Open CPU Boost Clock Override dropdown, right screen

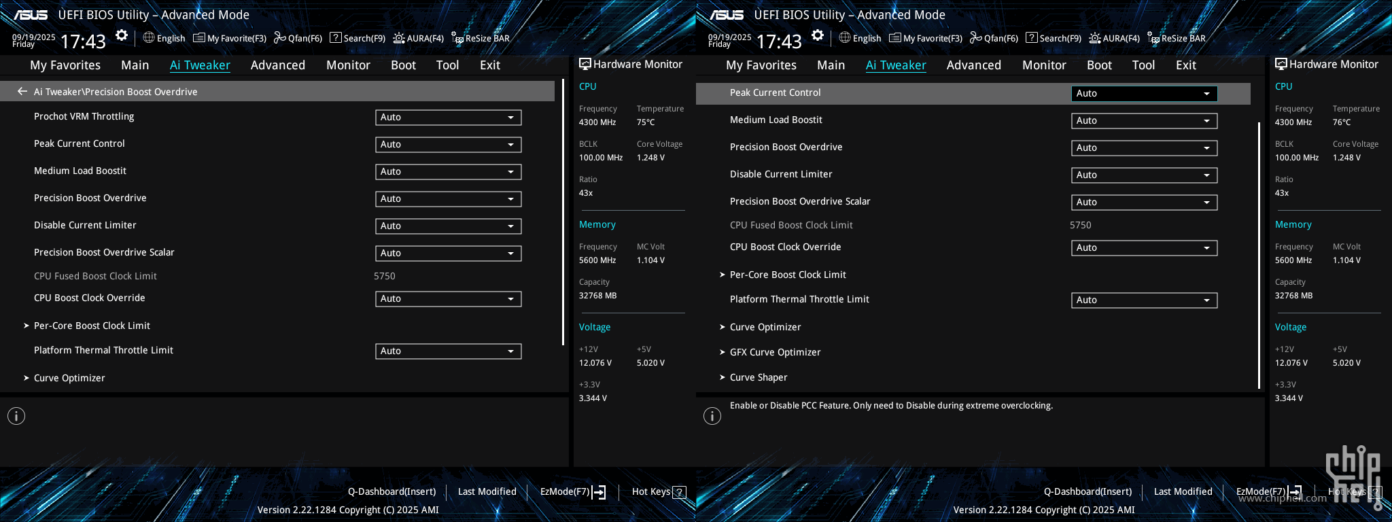point(1145,248)
